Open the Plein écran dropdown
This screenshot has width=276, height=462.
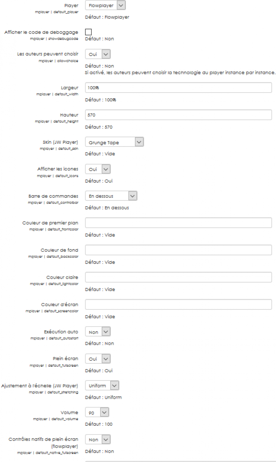click(98, 359)
